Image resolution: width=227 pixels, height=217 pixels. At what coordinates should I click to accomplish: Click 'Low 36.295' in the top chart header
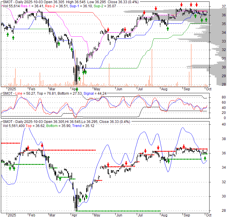coord(99,2)
